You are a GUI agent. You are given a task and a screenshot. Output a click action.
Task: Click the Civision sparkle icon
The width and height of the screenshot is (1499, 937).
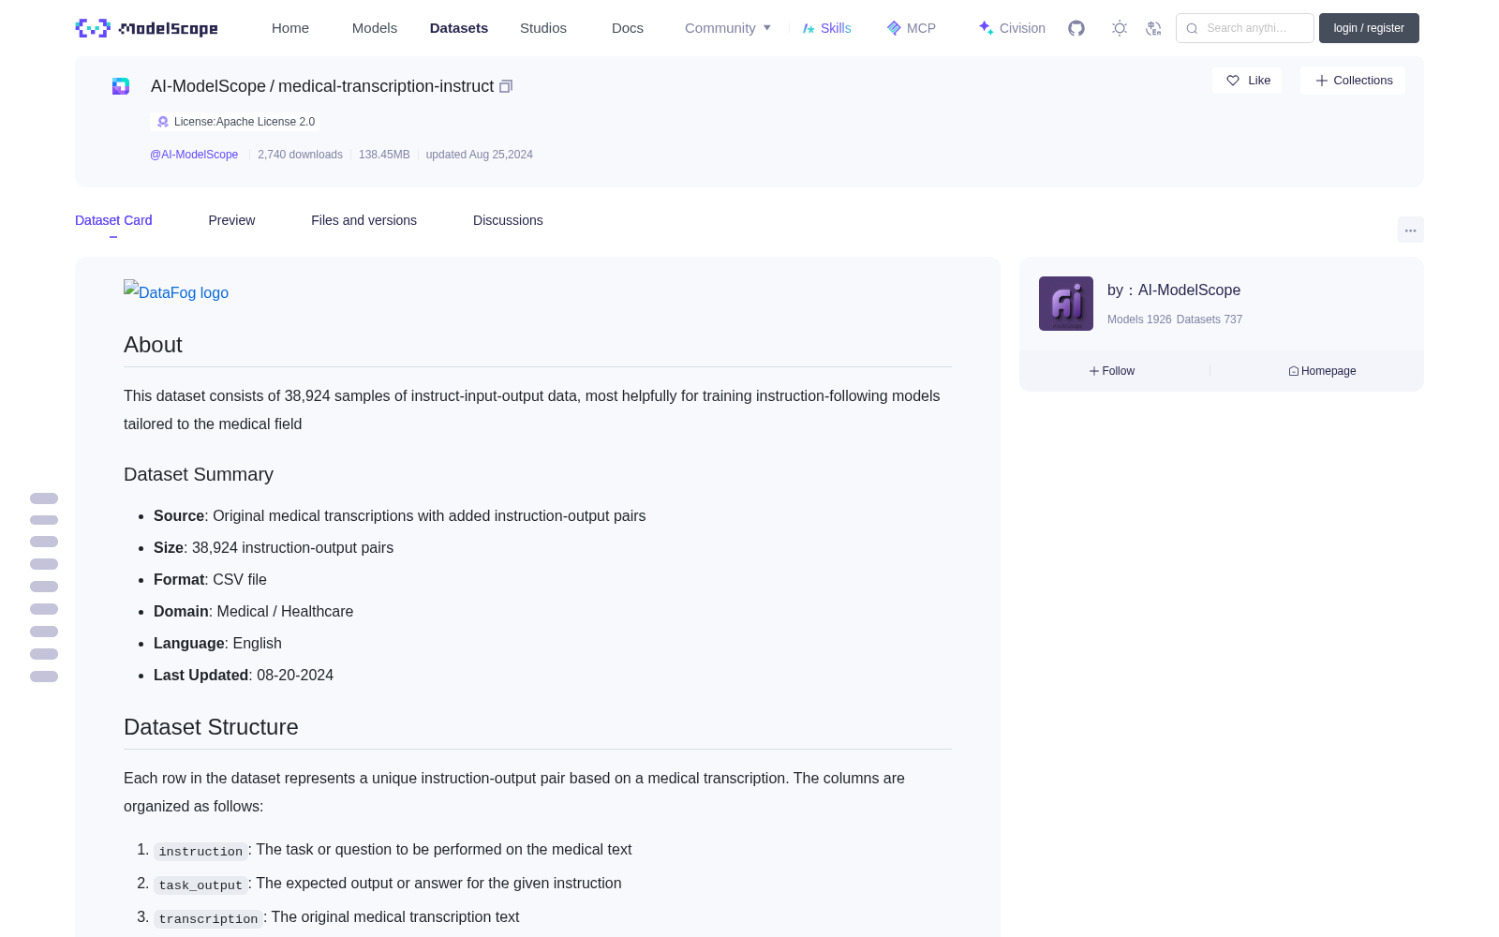(x=986, y=28)
